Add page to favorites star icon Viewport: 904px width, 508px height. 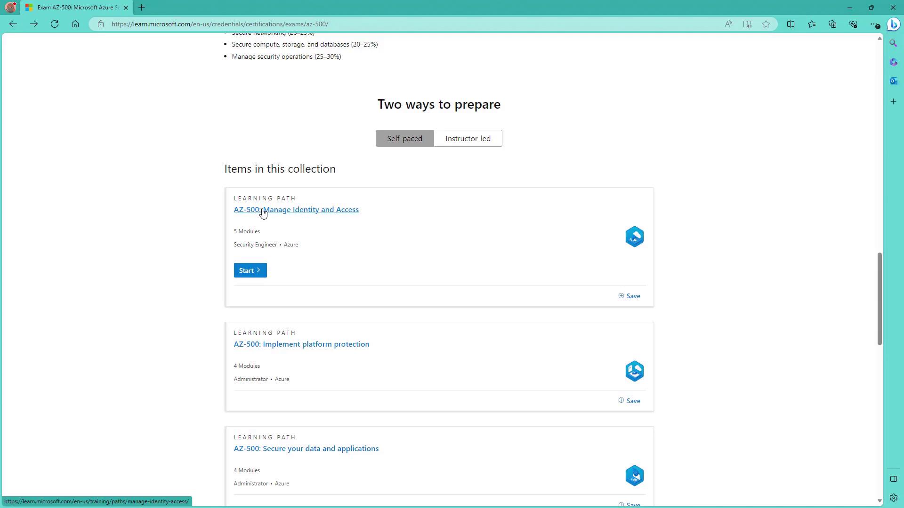point(766,24)
